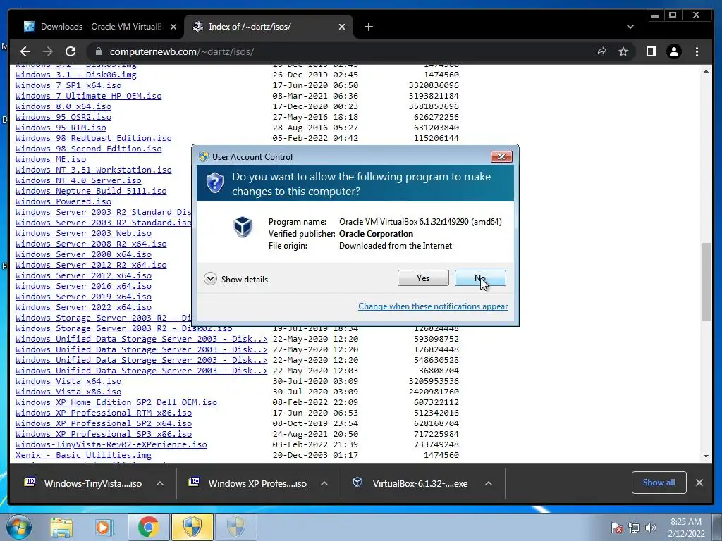Open Windows Server 2008 R2 x64.iso link
Viewport: 722px width, 541px height.
91,244
